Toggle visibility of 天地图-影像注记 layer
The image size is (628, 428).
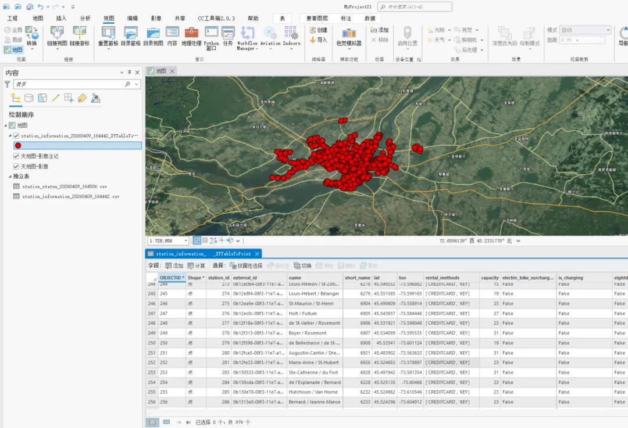[x=16, y=156]
